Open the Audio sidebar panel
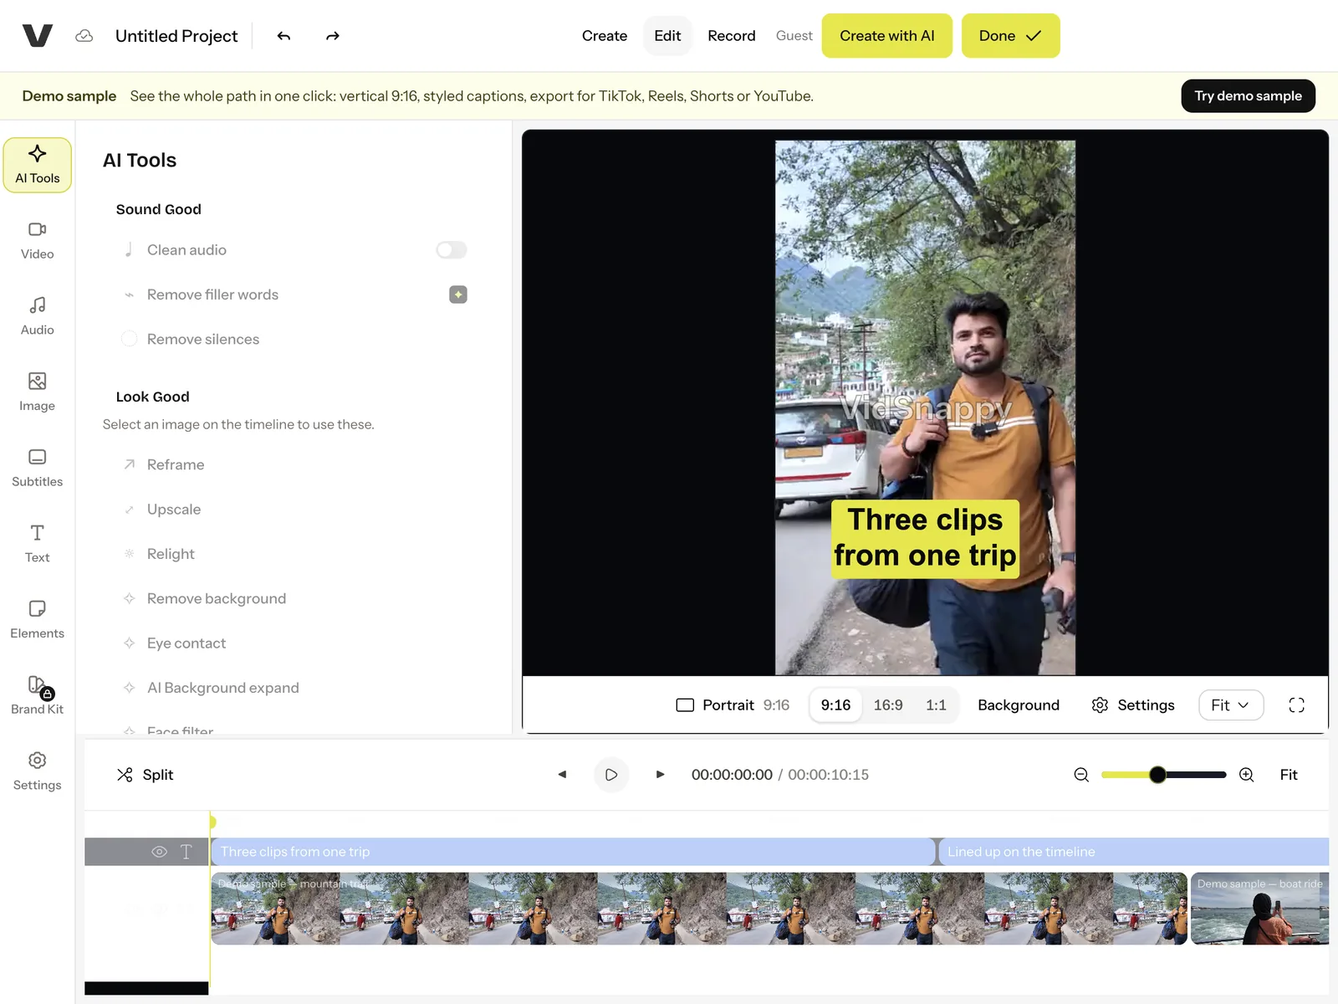The height and width of the screenshot is (1004, 1338). pos(38,317)
